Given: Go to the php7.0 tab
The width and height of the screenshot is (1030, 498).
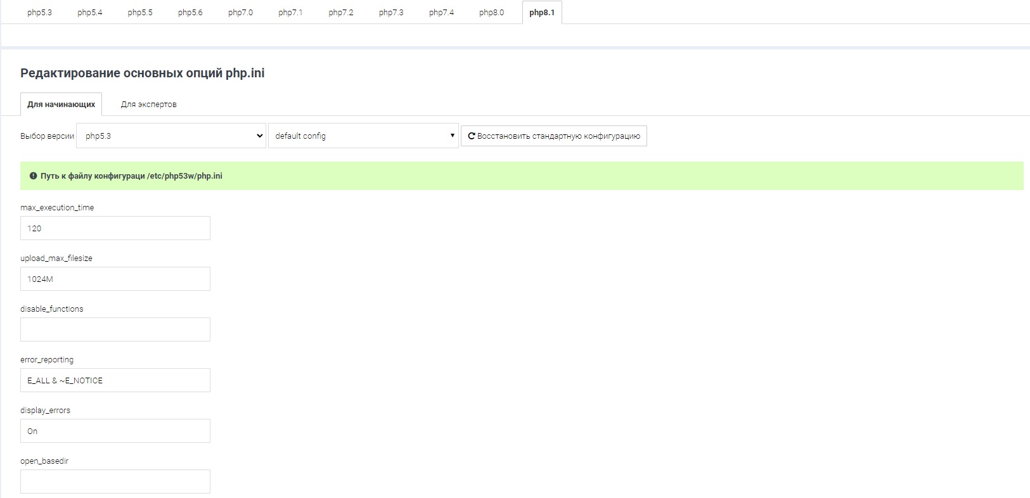Looking at the screenshot, I should click(240, 13).
